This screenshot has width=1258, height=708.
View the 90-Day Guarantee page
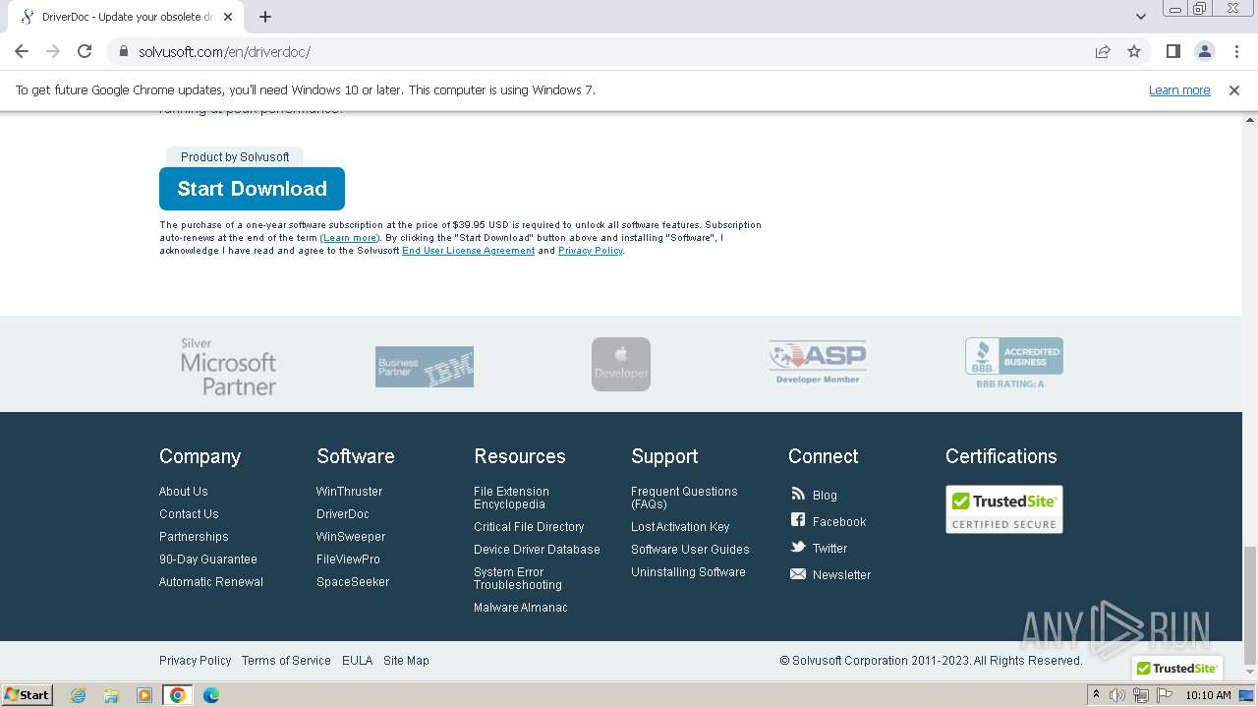(x=208, y=560)
